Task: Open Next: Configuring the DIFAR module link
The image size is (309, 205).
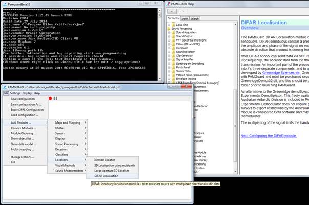Action: (x=269, y=136)
